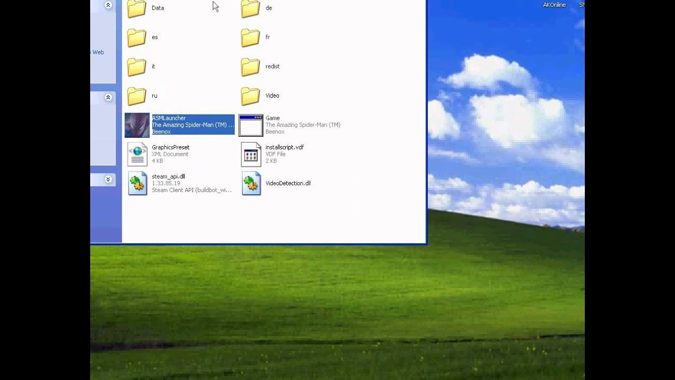Click the 'VDF File' type text
The image size is (675, 380).
click(x=275, y=154)
